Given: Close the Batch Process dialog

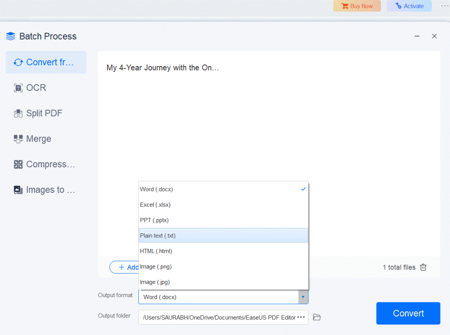Looking at the screenshot, I should coord(434,36).
